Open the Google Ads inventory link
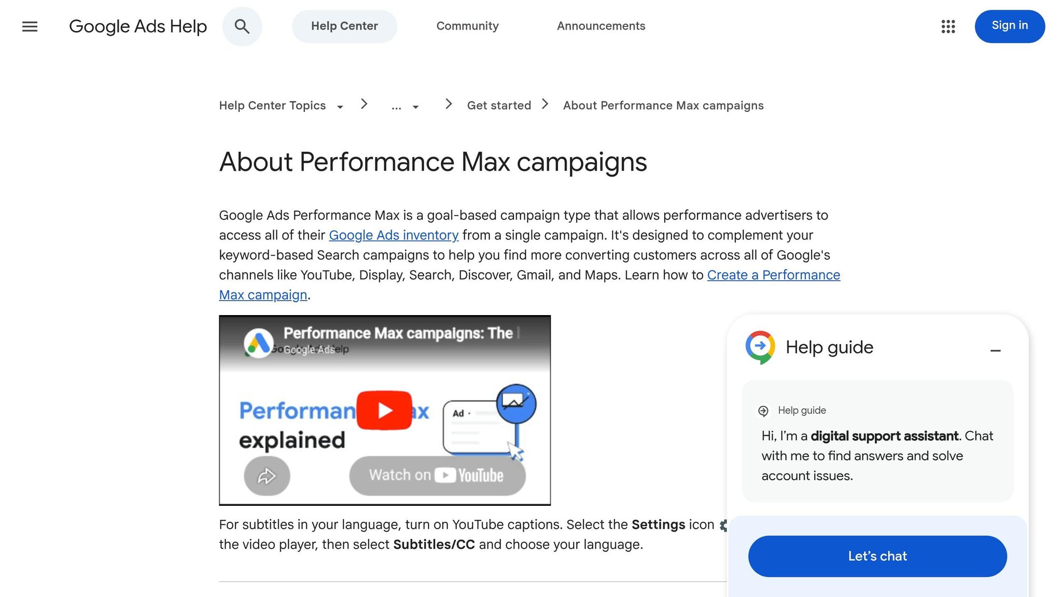1062x597 pixels. [x=394, y=235]
